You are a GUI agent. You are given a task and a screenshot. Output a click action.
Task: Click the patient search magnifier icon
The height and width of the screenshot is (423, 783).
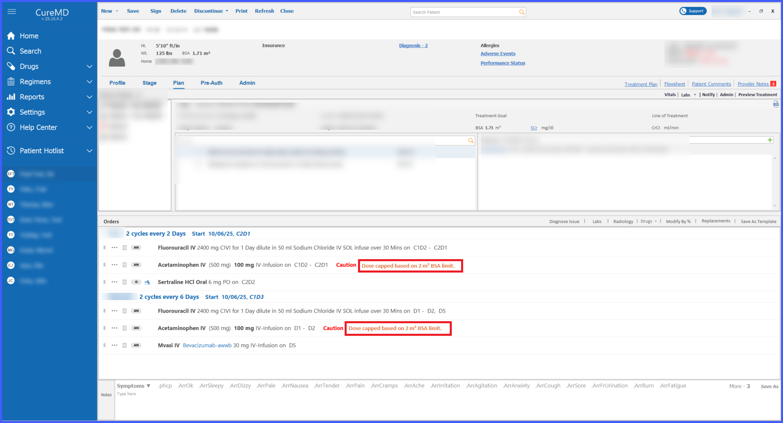pos(522,12)
